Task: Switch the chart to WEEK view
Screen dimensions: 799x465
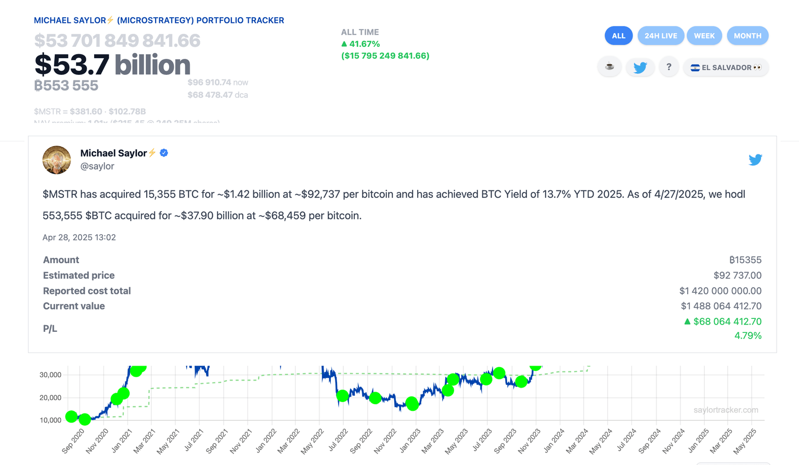Action: pos(704,35)
